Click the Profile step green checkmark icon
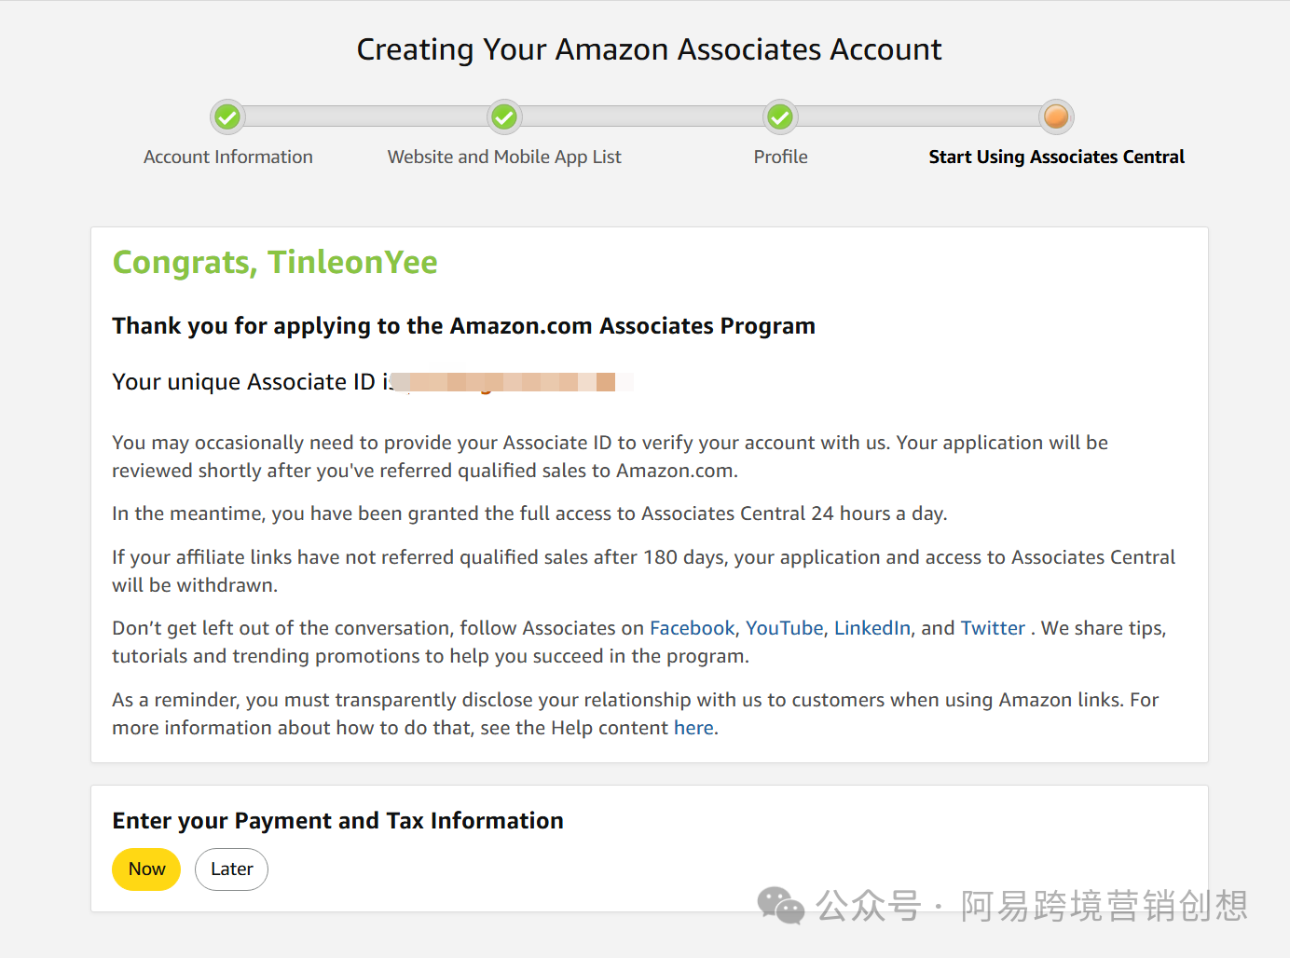Viewport: 1290px width, 958px height. (780, 117)
